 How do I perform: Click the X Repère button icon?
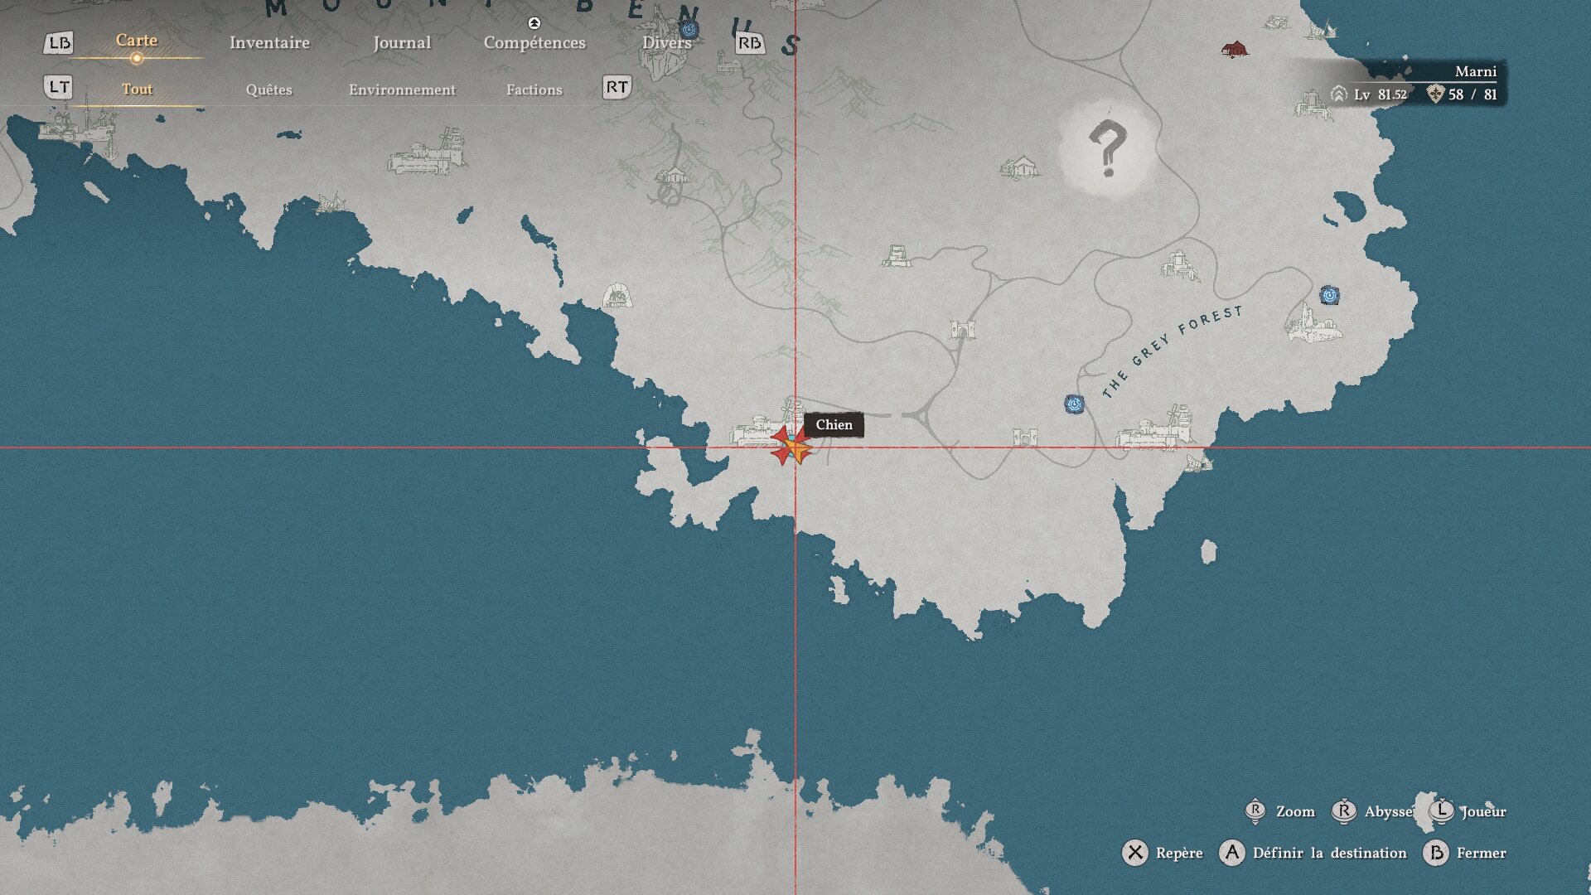point(1134,853)
